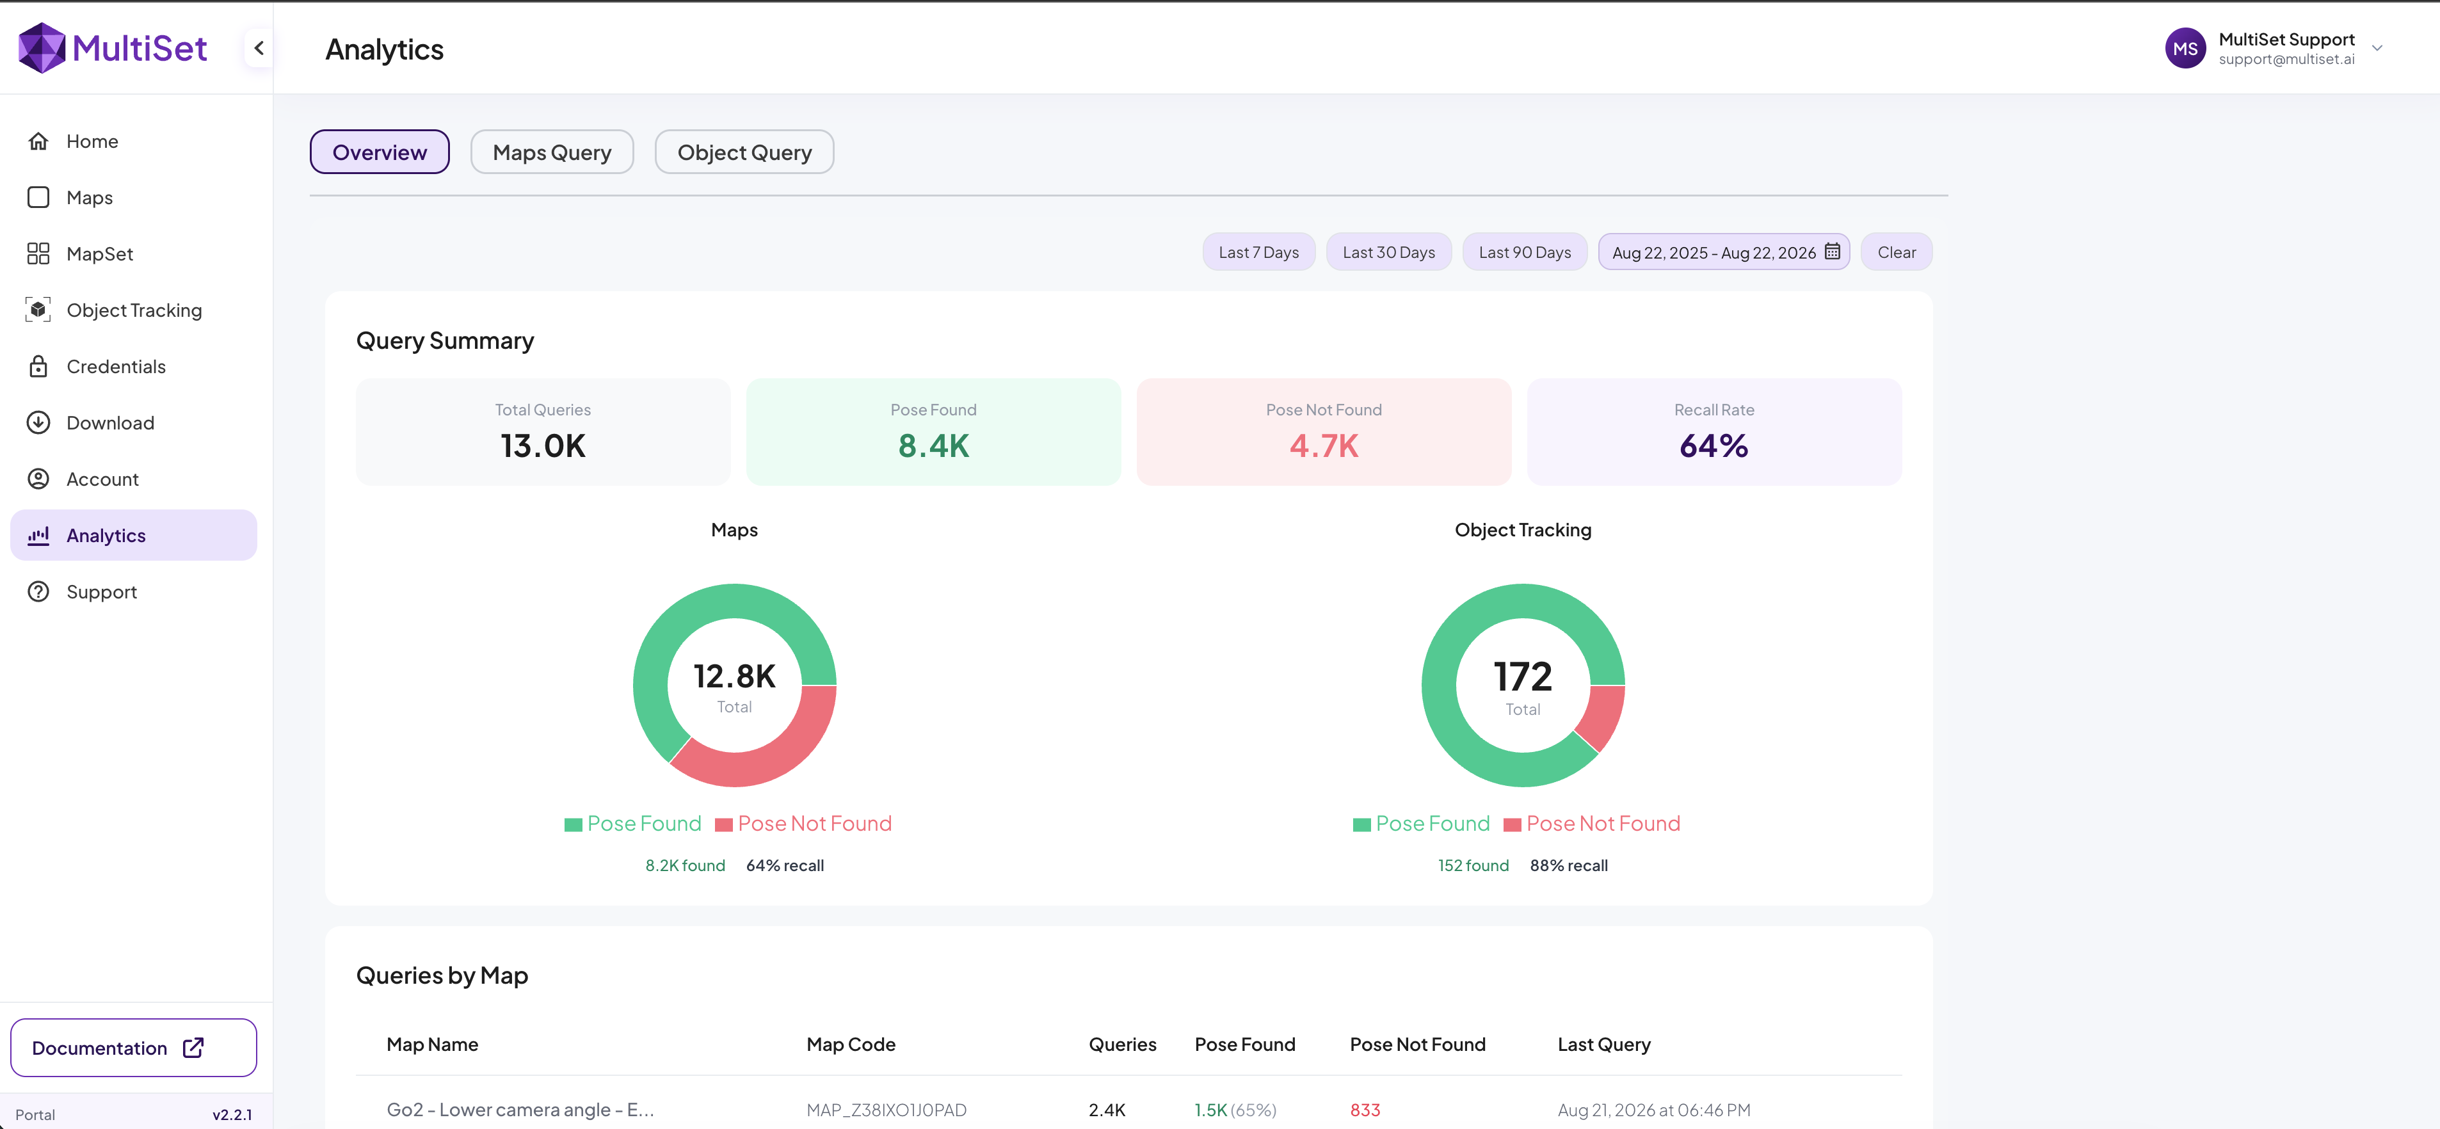Click the Analytics bar chart icon
This screenshot has height=1129, width=2440.
pos(38,535)
